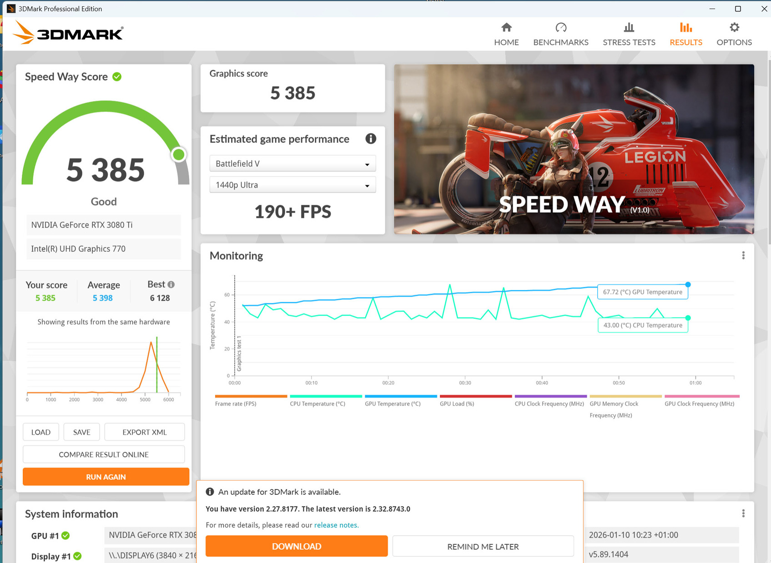The width and height of the screenshot is (771, 563).
Task: Click the DOWNLOAD update button
Action: [297, 546]
